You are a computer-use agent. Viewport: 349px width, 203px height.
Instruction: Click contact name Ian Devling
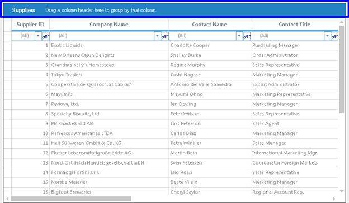[x=183, y=104]
